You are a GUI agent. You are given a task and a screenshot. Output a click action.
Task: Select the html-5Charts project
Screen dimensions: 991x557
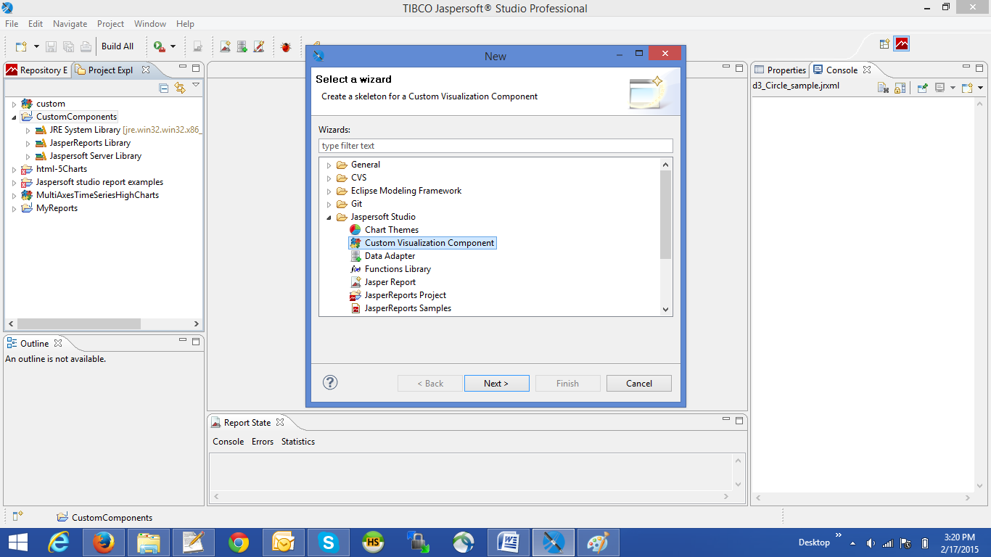point(62,169)
